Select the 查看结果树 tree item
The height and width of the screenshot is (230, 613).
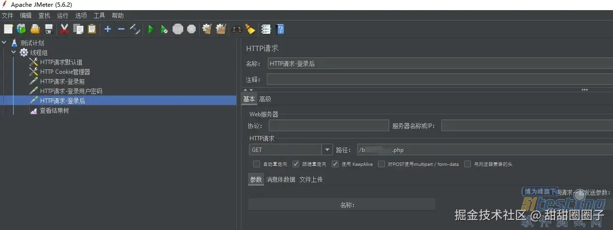click(x=54, y=110)
